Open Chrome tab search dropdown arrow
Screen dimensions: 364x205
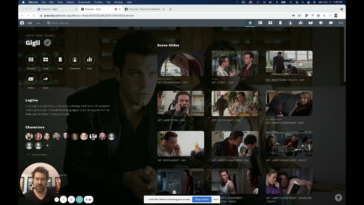point(342,9)
